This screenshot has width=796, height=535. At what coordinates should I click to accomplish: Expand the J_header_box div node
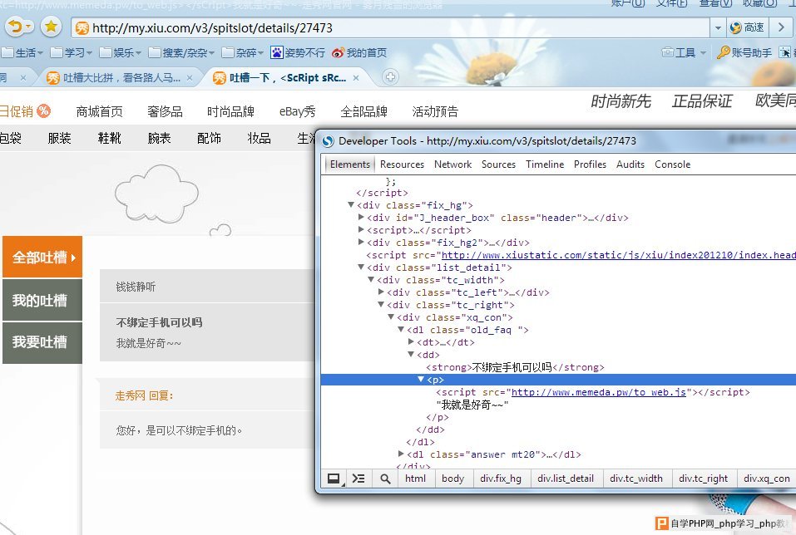point(361,217)
